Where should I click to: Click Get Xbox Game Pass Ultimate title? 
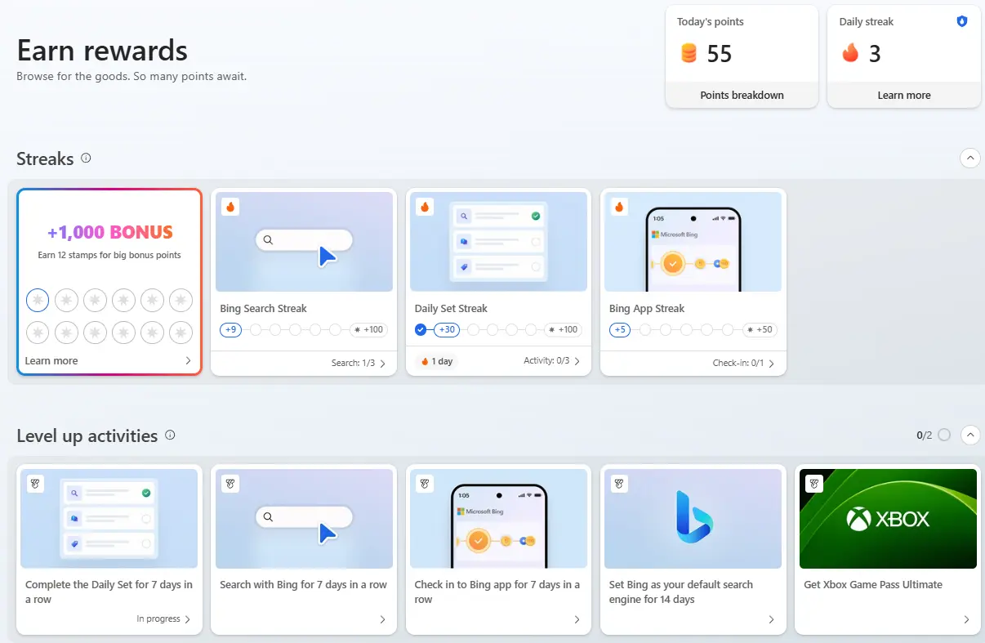point(873,585)
